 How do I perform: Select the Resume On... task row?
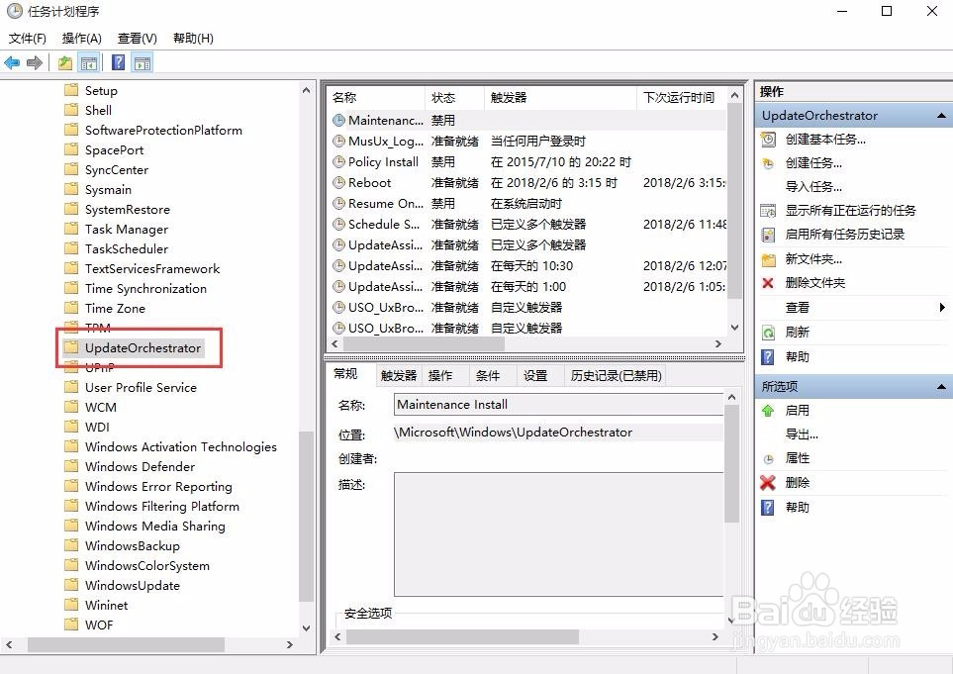point(528,204)
